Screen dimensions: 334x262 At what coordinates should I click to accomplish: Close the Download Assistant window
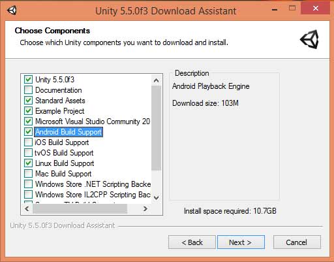(315, 8)
